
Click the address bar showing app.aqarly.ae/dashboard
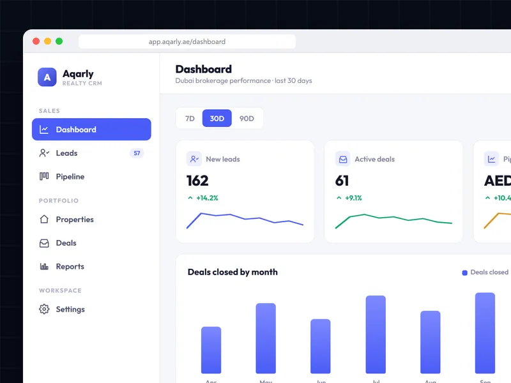[x=187, y=41]
